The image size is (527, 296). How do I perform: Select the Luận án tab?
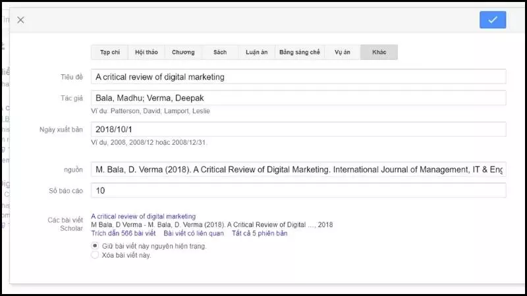click(x=256, y=53)
